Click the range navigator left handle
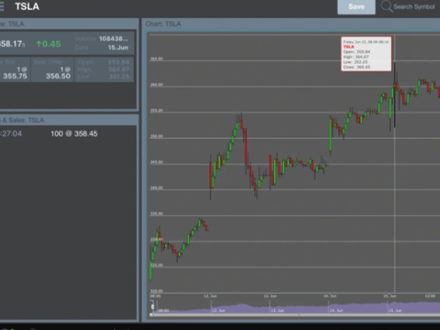 (x=152, y=307)
